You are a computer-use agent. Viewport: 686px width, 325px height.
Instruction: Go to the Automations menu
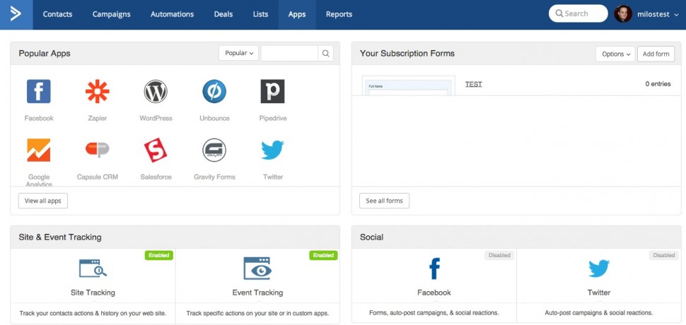172,14
